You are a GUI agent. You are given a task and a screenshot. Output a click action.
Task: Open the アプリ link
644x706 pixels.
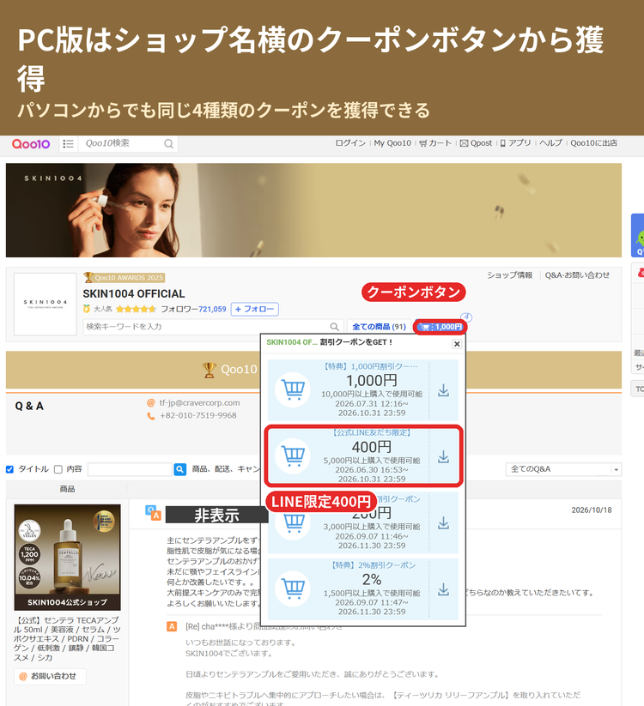tap(515, 142)
